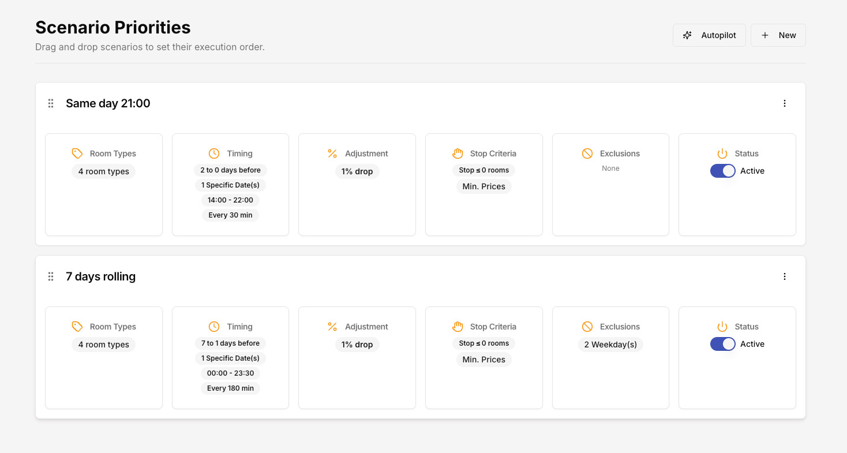Click Adjustment percent icon in Same day 21:00
The image size is (847, 453).
[x=332, y=154]
